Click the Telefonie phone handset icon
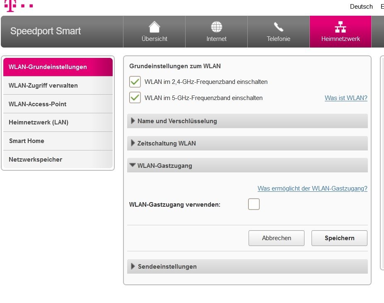This screenshot has height=303, width=384. 278,27
